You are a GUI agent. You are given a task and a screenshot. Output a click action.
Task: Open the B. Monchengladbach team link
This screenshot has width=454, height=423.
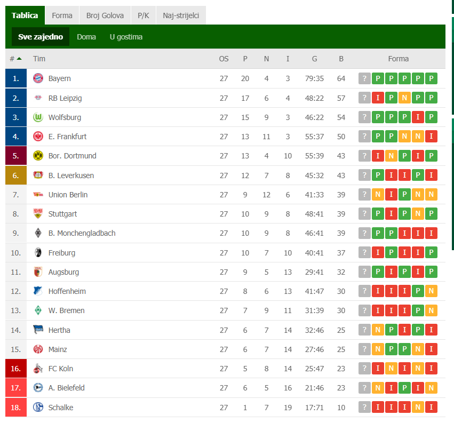[x=82, y=233]
